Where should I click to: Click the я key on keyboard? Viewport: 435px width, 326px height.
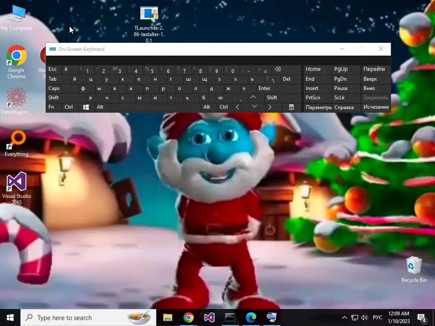[94, 98]
